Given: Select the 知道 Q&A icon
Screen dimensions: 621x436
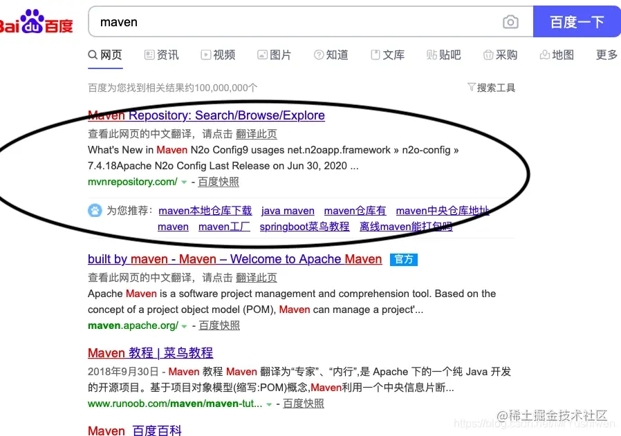Looking at the screenshot, I should click(x=317, y=55).
